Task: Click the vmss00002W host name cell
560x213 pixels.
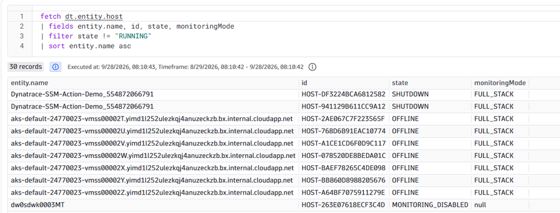Action: click(x=153, y=156)
